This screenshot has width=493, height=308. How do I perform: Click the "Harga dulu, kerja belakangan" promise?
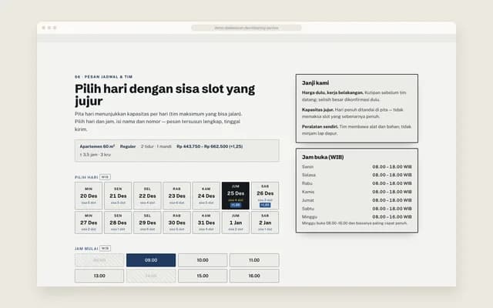point(354,95)
